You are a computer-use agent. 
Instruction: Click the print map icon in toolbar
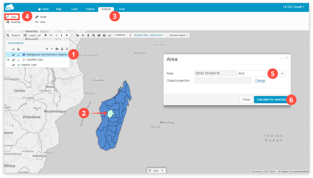[104, 35]
